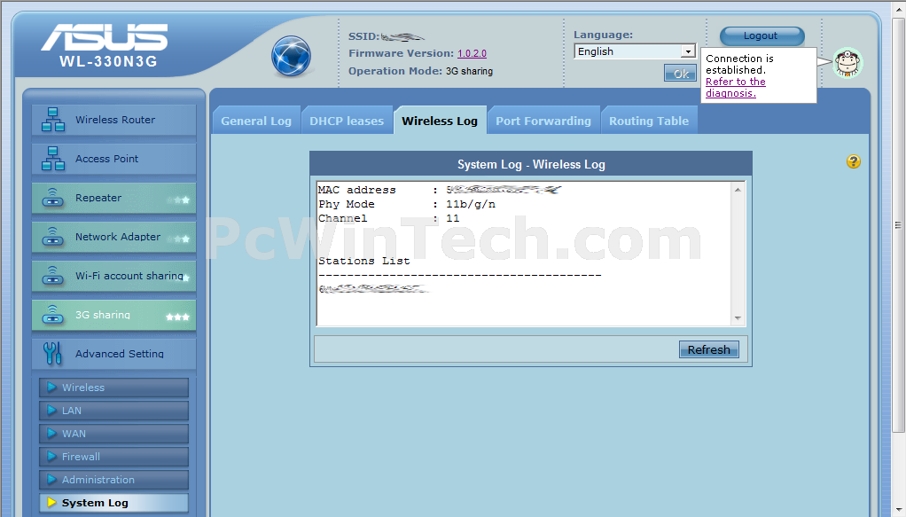Screen dimensions: 906x517
Task: Click the Refresh button
Action: (x=708, y=349)
